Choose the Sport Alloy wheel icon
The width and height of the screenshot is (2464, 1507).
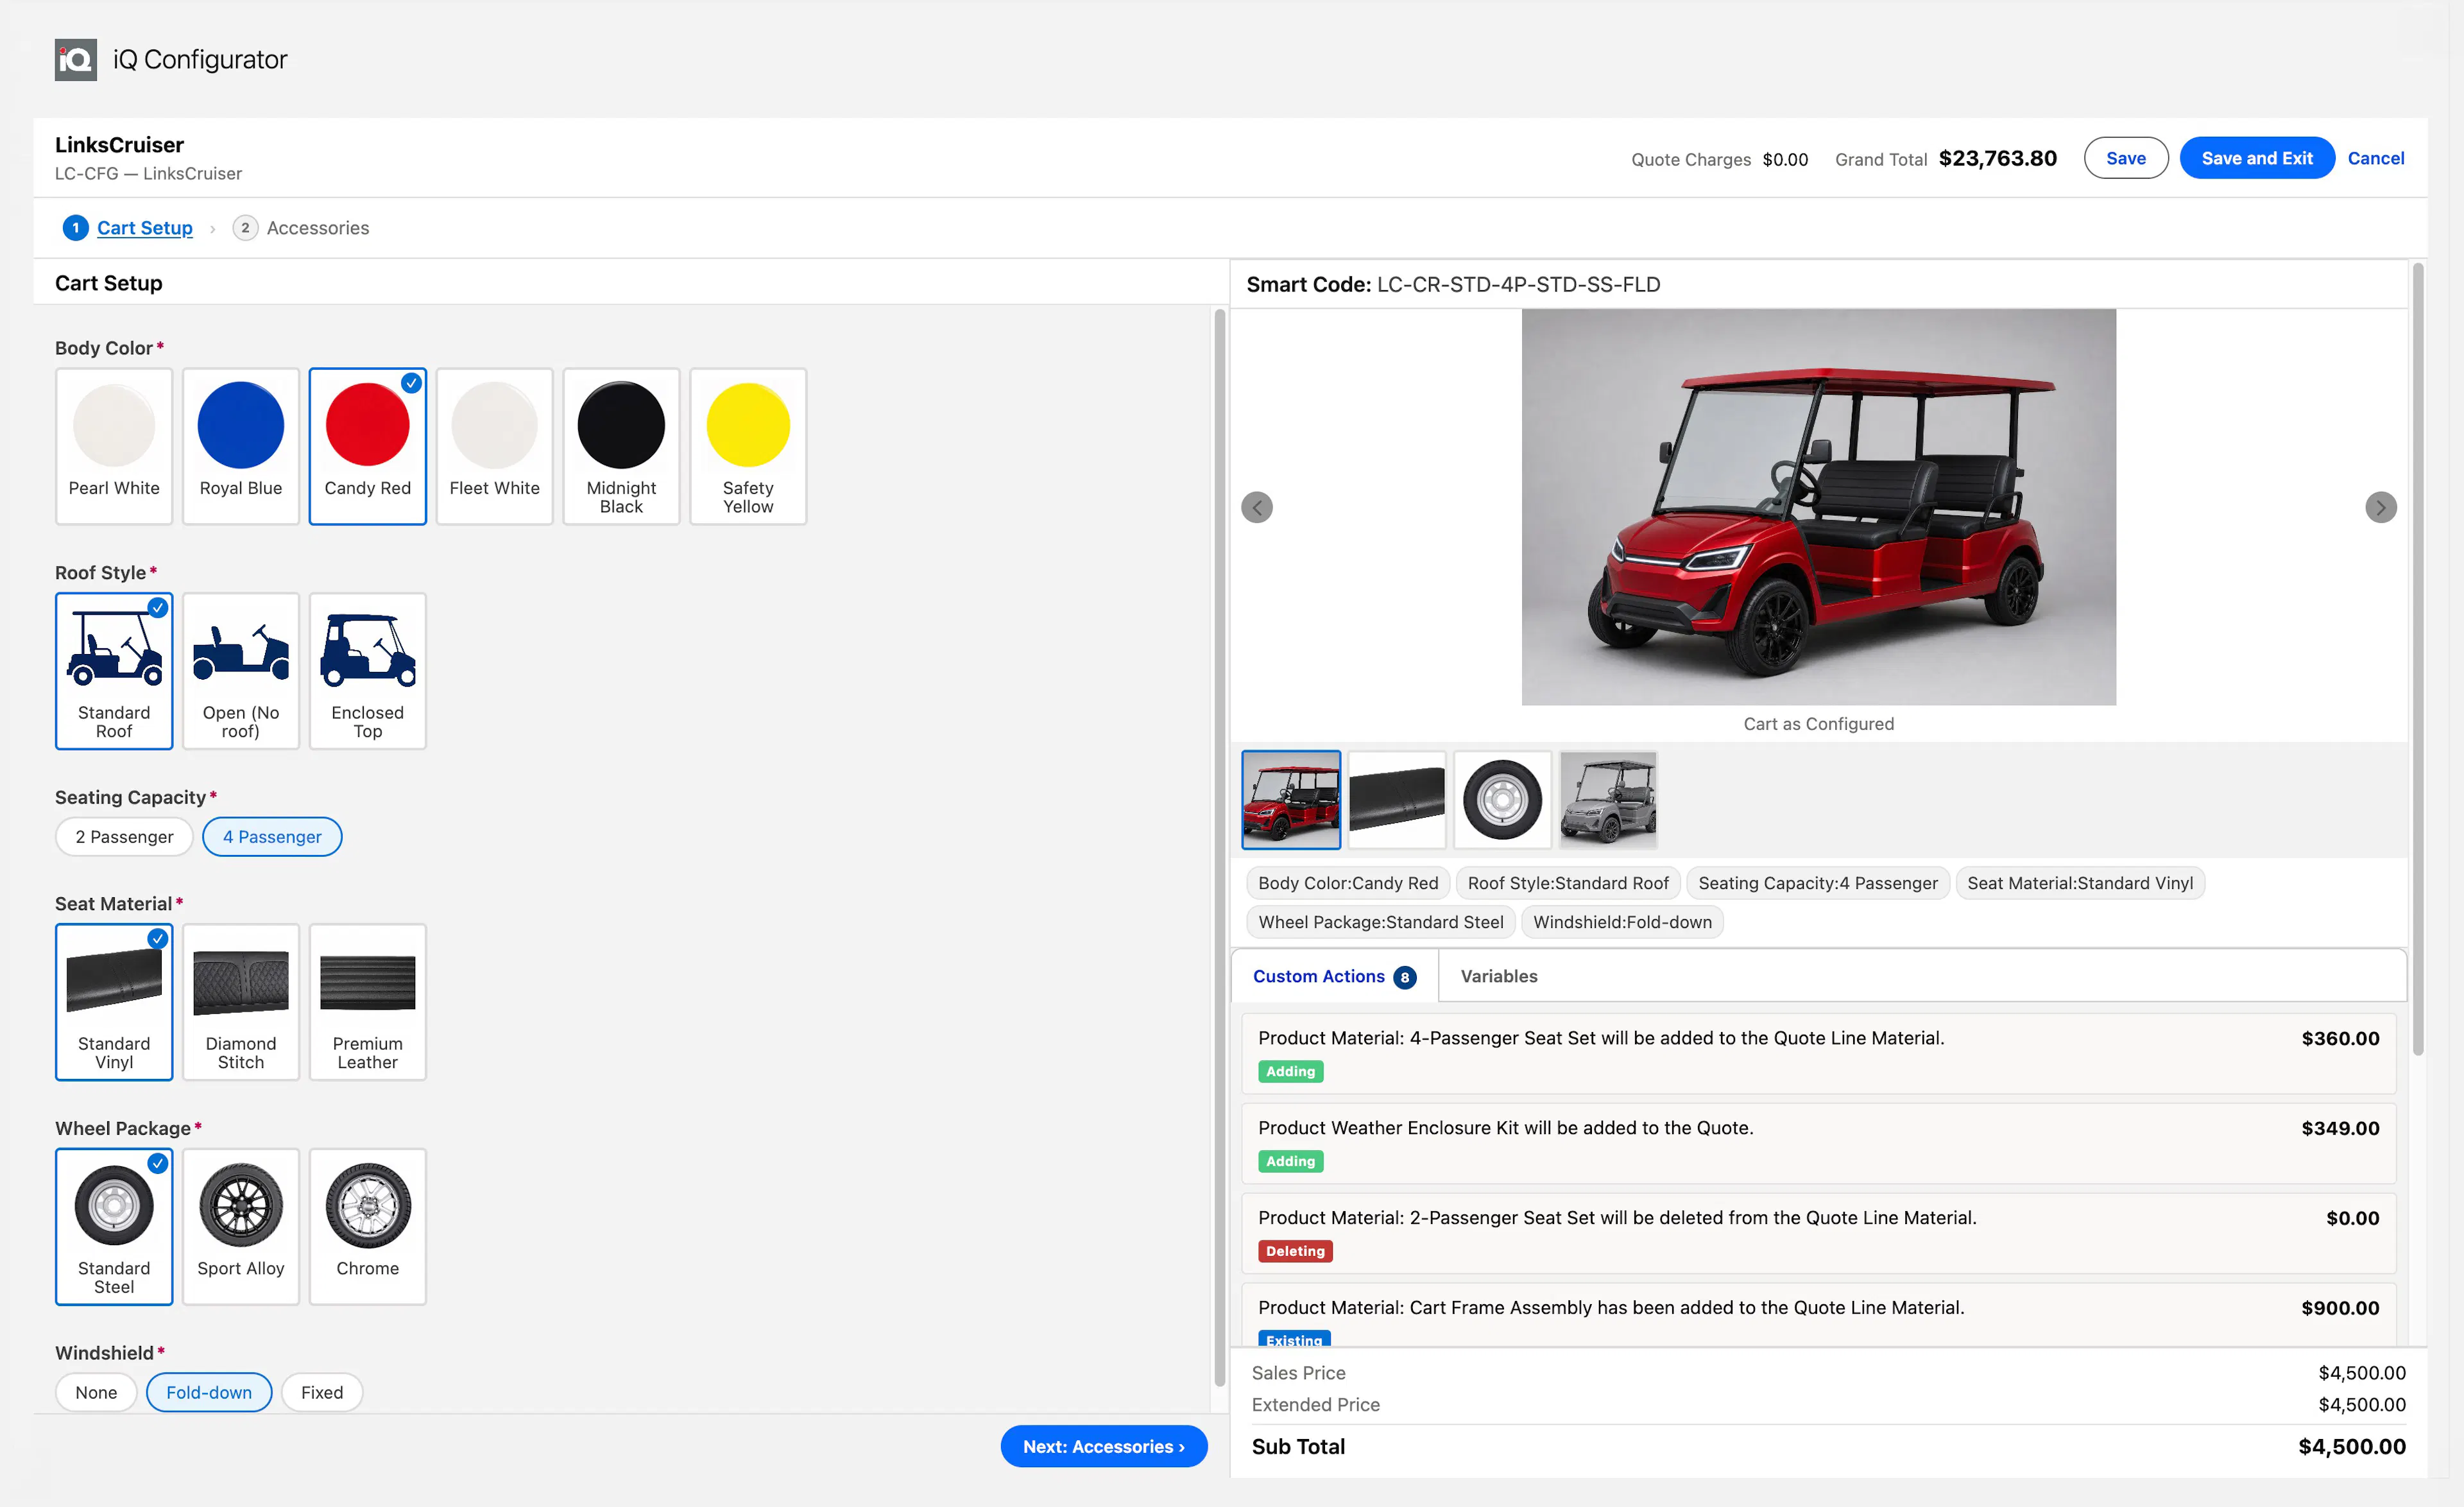240,1226
